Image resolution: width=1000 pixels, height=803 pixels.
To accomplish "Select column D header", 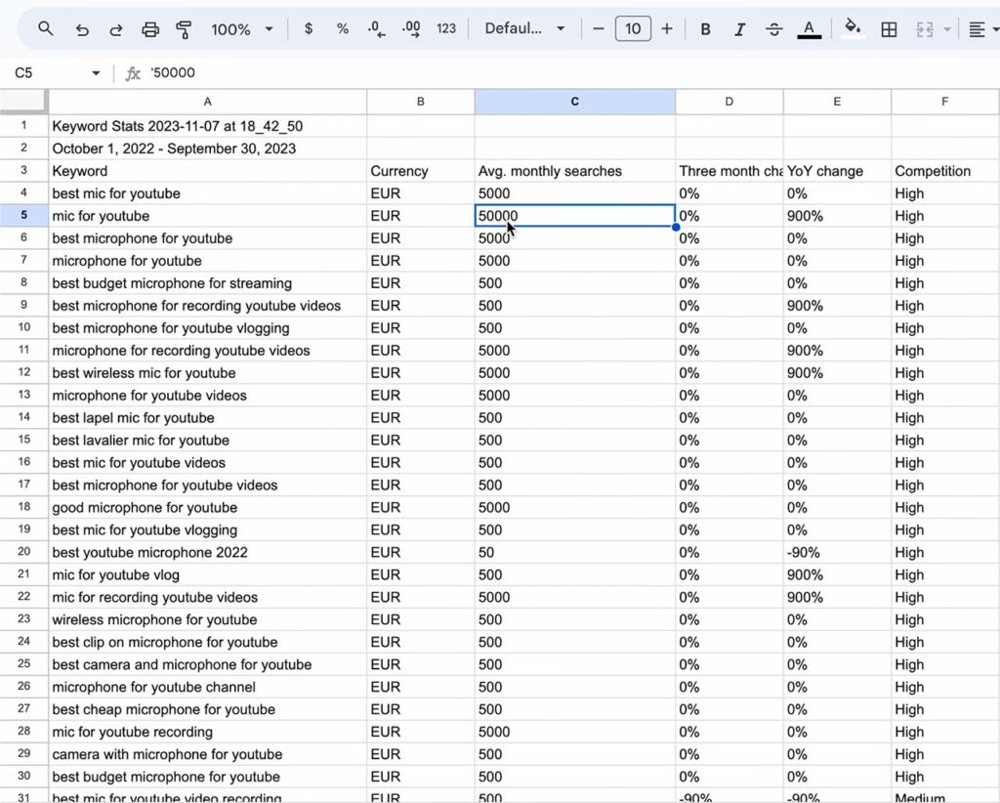I will pyautogui.click(x=729, y=102).
